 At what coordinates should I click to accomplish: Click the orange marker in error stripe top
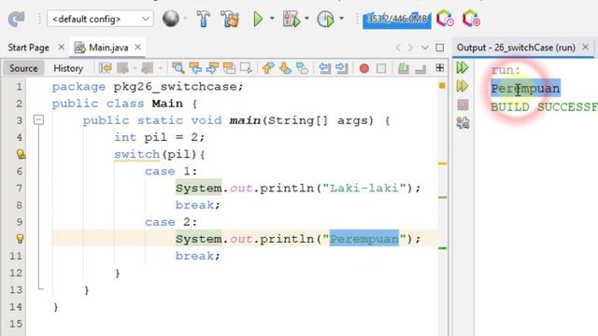442,85
